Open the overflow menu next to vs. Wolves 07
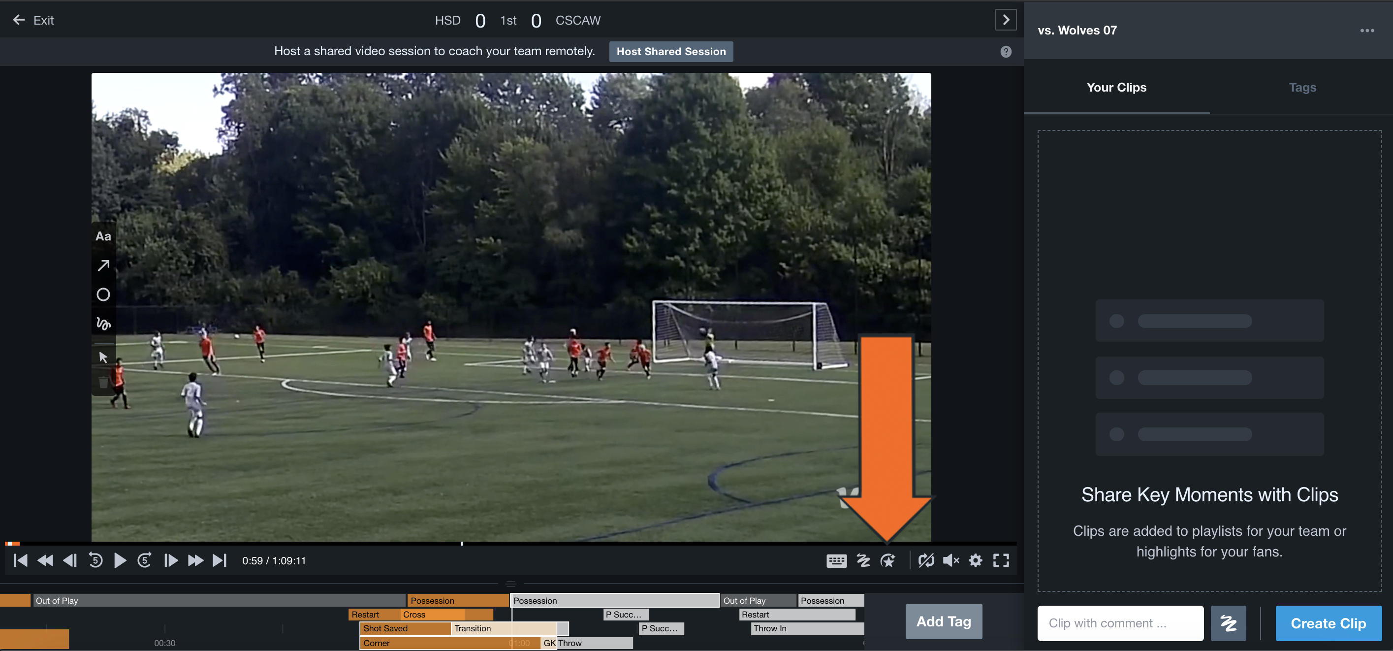Image resolution: width=1393 pixels, height=651 pixels. pyautogui.click(x=1367, y=31)
